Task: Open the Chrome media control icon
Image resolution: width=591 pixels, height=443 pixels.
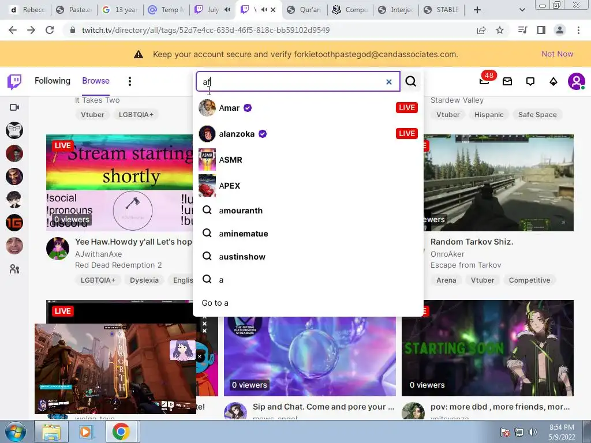Action: [522, 30]
